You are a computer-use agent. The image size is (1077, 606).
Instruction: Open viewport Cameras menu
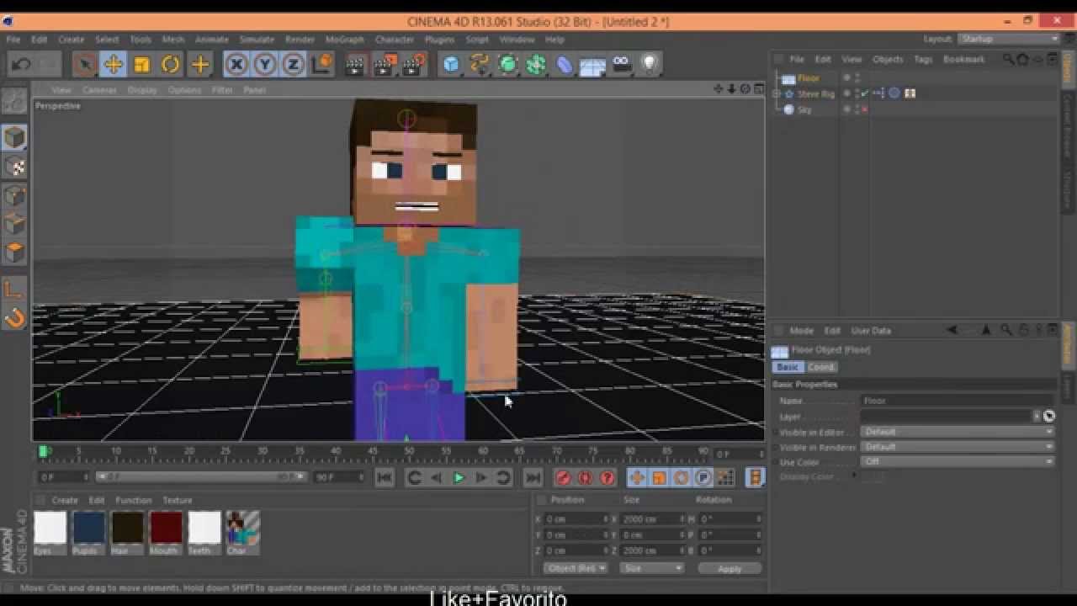[99, 90]
